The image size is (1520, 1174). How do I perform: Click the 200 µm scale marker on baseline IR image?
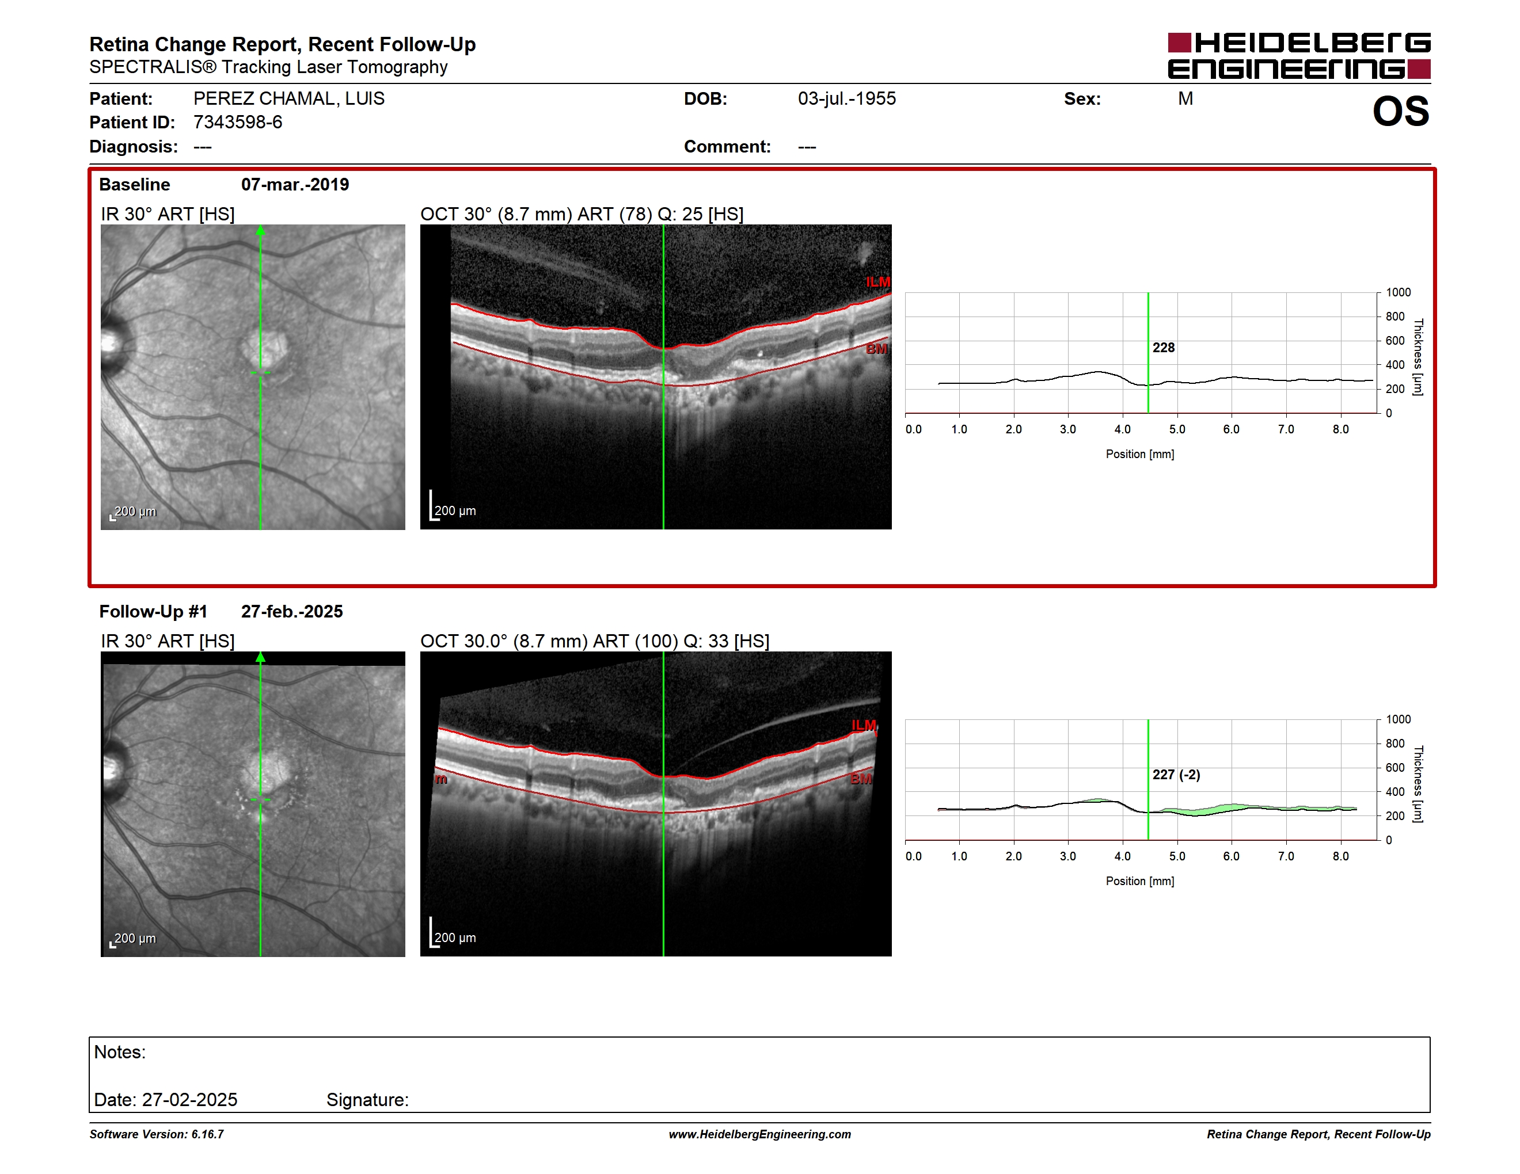133,513
